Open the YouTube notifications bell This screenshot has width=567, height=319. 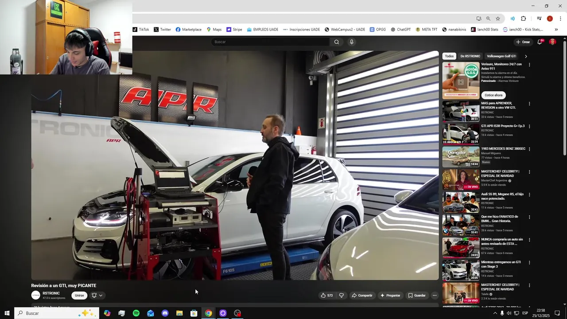point(540,42)
